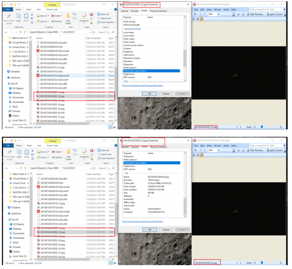Screen dimensions: 292x269
Task: Click OK in the top Properties dialog
Action: tap(149, 94)
